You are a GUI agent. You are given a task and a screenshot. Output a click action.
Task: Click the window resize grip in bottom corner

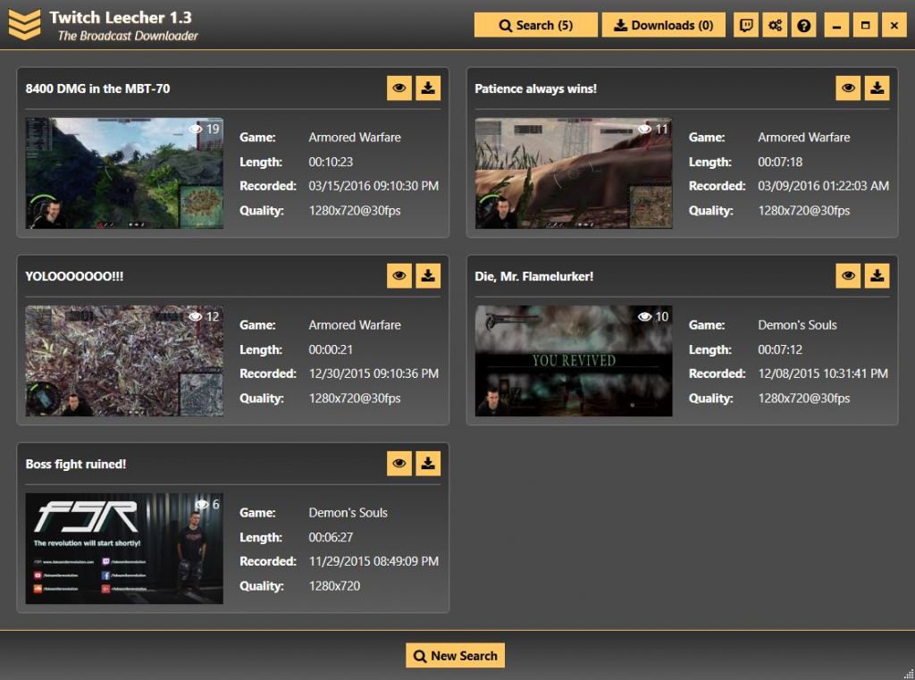(908, 673)
